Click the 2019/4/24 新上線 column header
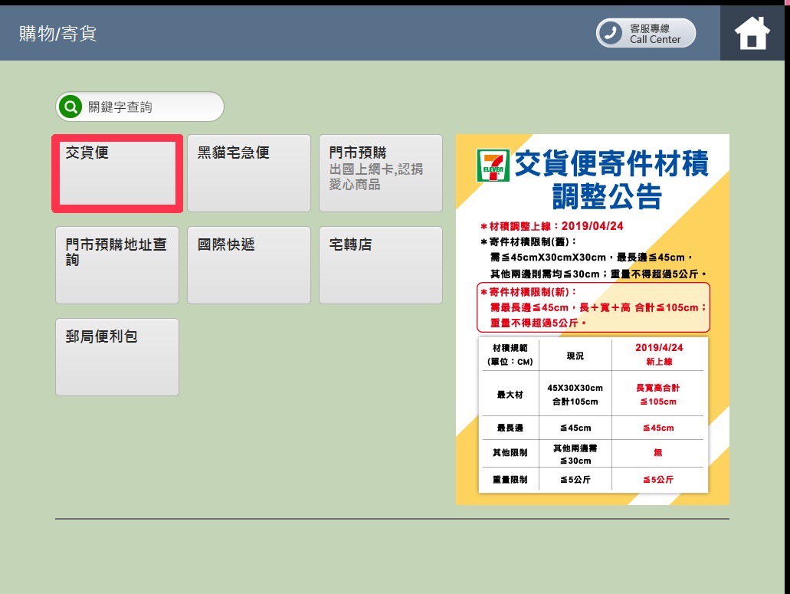Image resolution: width=790 pixels, height=594 pixels. point(659,355)
